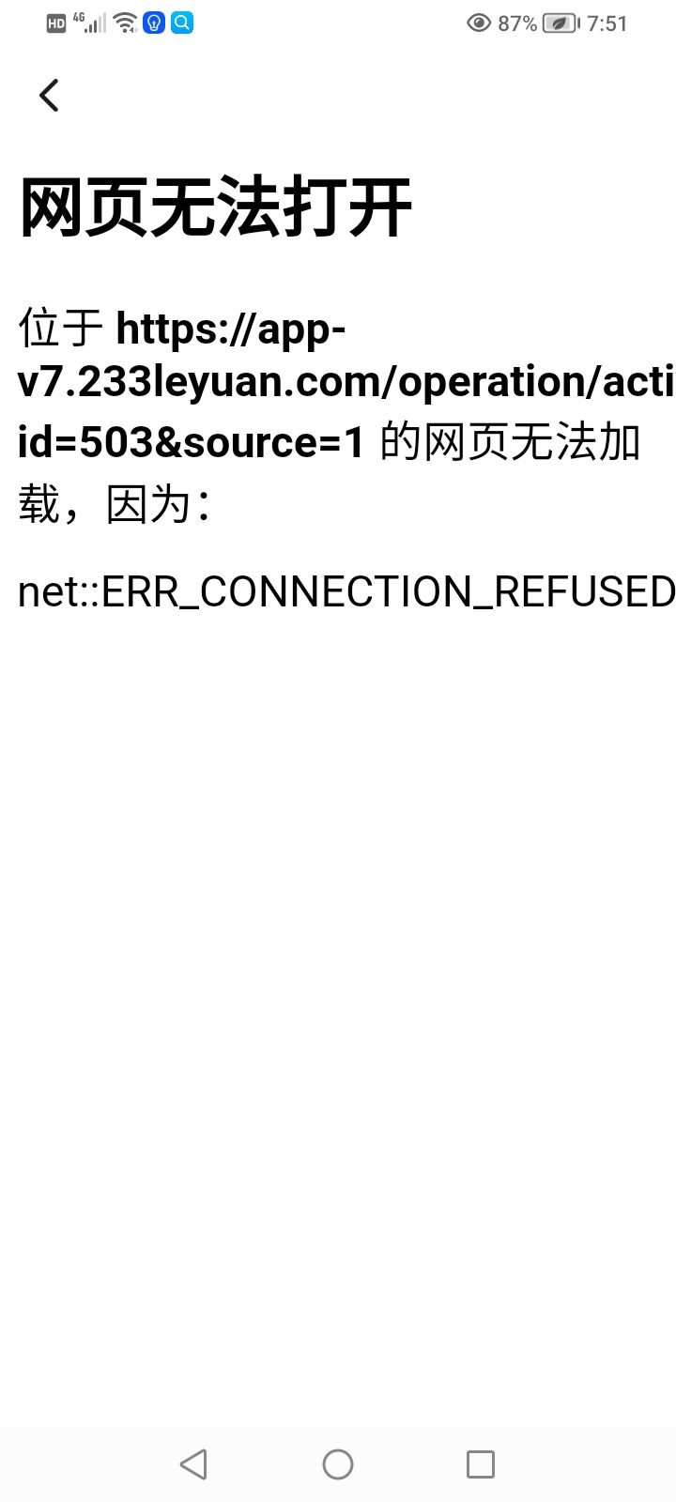The height and width of the screenshot is (1502, 676).
Task: Tap the Android back triangle navigation button
Action: click(x=193, y=1464)
